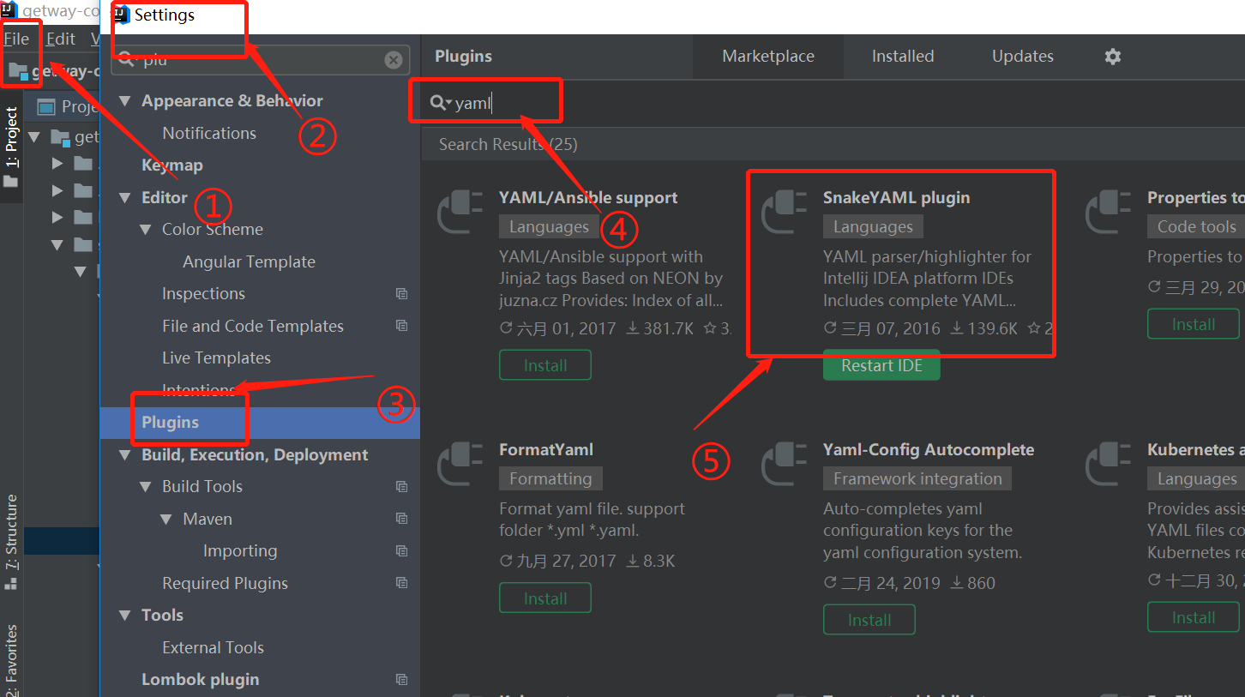
Task: Click the 139.6K downloads count
Action: (x=983, y=328)
